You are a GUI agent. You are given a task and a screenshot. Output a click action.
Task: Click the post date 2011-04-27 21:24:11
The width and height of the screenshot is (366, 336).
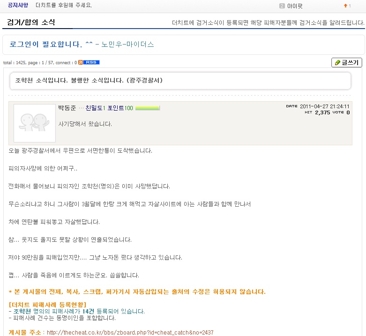click(x=324, y=106)
